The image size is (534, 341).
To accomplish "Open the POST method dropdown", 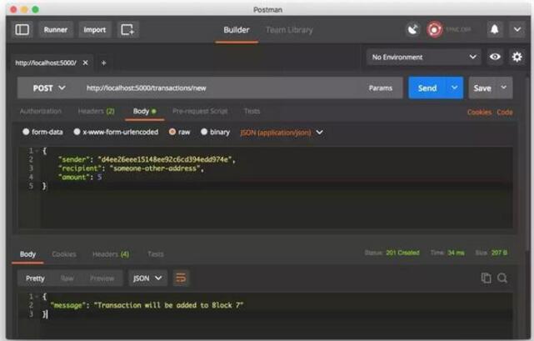I will pyautogui.click(x=48, y=88).
